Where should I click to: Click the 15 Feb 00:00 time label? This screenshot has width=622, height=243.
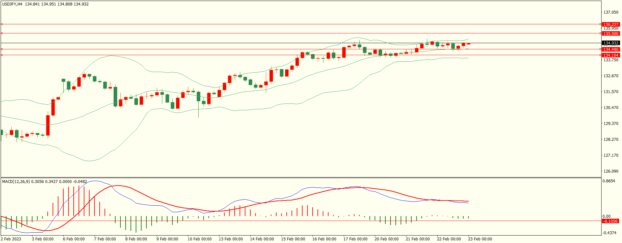pyautogui.click(x=293, y=239)
